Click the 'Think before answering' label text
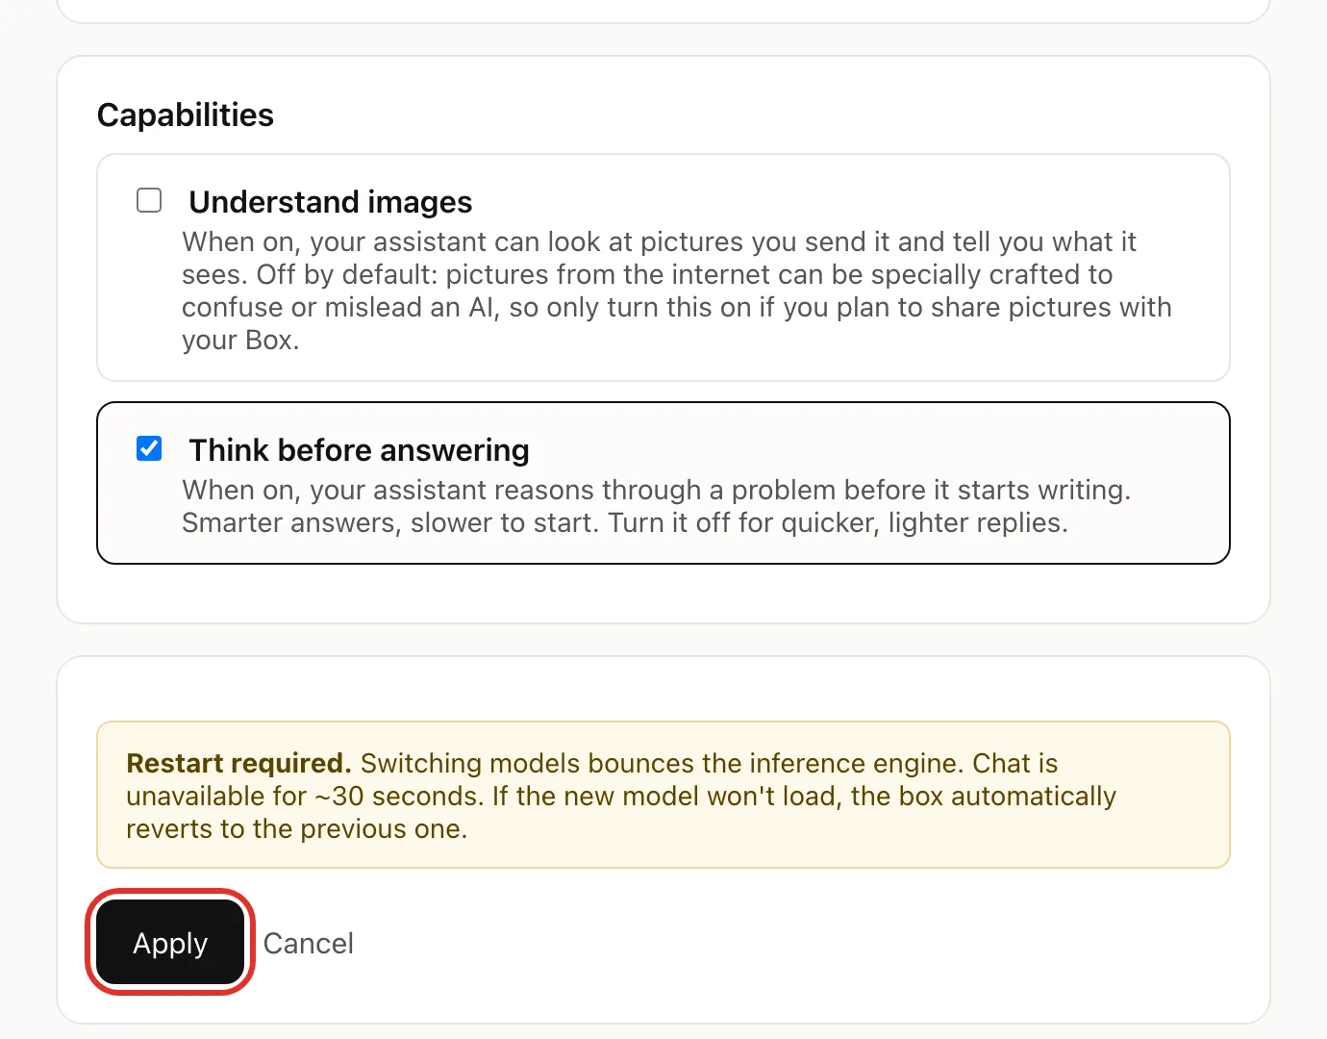This screenshot has width=1327, height=1039. [x=360, y=450]
